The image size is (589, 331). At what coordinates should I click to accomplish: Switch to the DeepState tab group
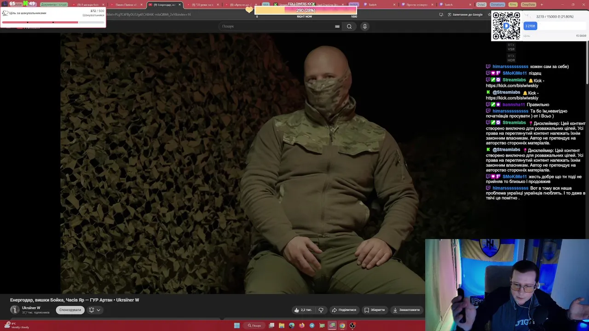click(x=528, y=5)
